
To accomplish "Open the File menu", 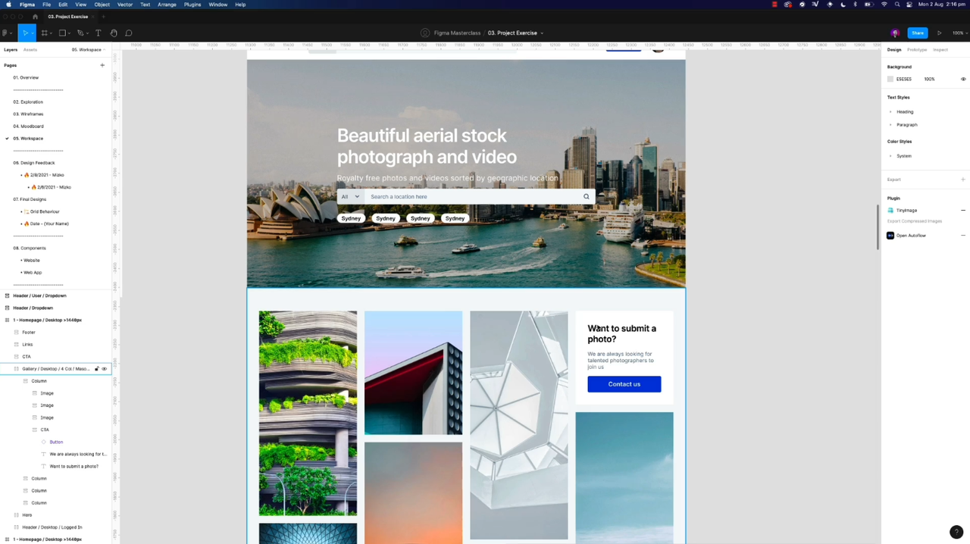I will click(46, 5).
